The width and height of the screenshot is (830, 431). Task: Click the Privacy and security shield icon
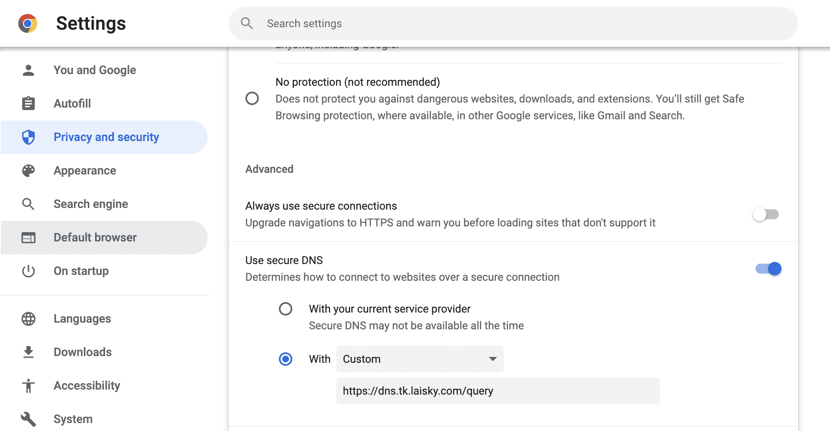point(28,137)
